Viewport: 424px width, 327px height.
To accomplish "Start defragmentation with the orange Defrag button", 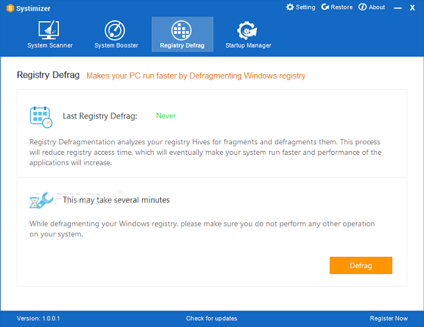I will (x=360, y=265).
